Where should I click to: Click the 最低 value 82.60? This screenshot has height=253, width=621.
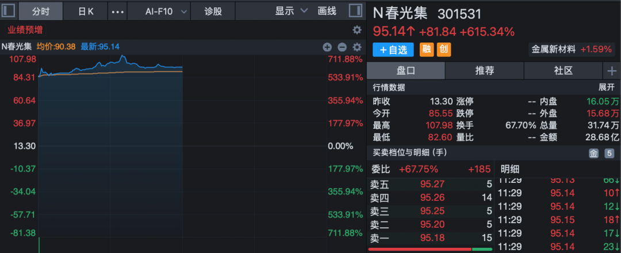point(440,138)
